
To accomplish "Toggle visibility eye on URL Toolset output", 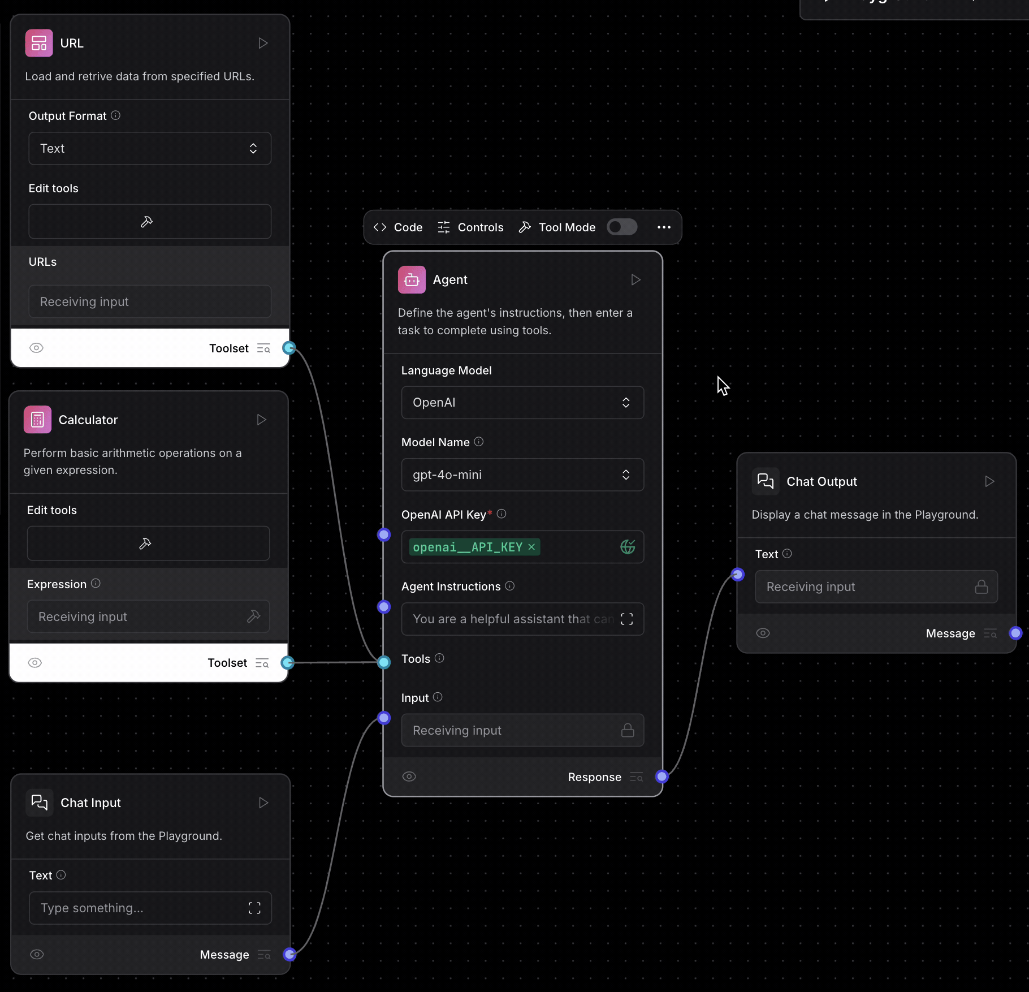I will (36, 348).
